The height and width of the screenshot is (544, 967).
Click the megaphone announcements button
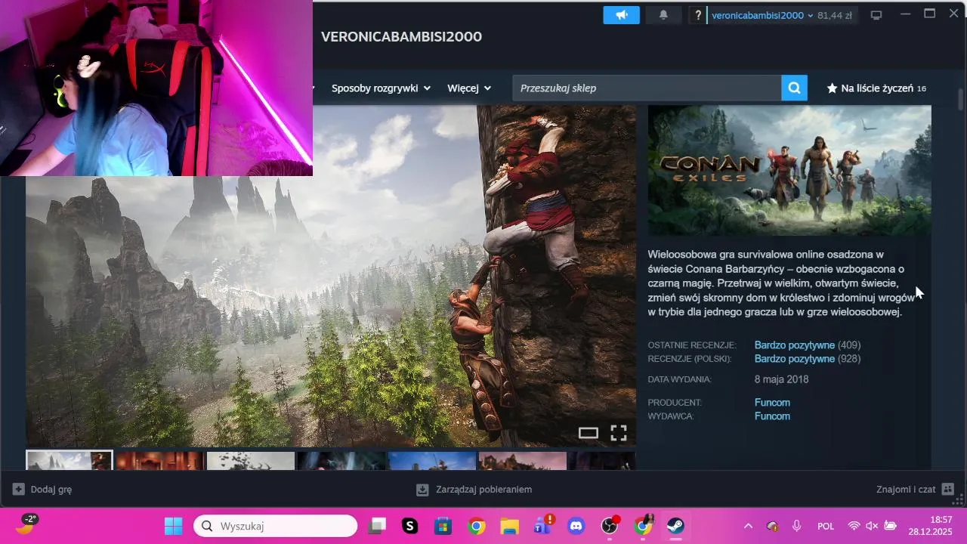coord(621,15)
